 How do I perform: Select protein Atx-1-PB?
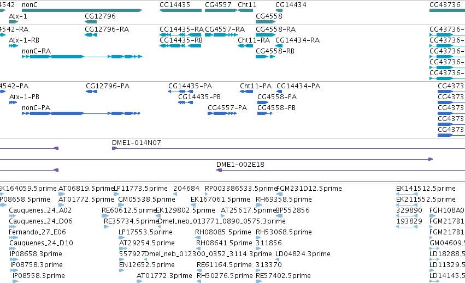click(x=25, y=97)
